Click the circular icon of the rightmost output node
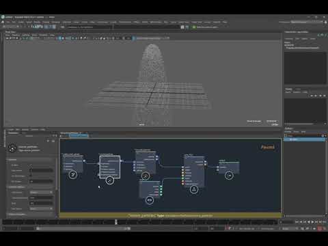This screenshot has height=246, width=328. (x=229, y=176)
